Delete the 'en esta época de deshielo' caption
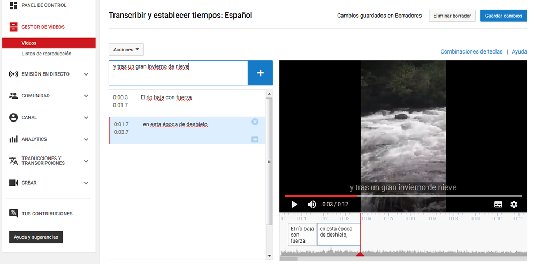Viewport: 534px width, 264px height. click(x=255, y=122)
